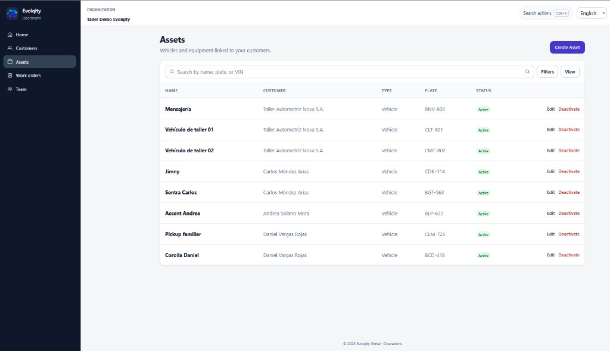Click customer Carlos Méndez Arias in Jimny row

(286, 171)
